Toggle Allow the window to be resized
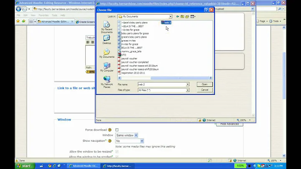Screen dimensions: 301x169 117,151
